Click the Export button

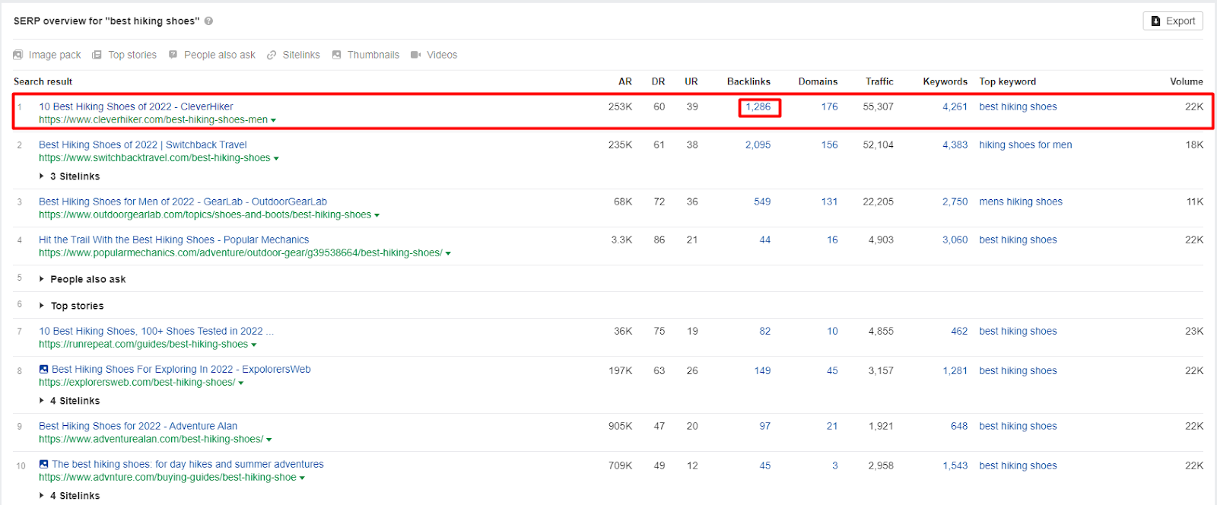(x=1173, y=21)
